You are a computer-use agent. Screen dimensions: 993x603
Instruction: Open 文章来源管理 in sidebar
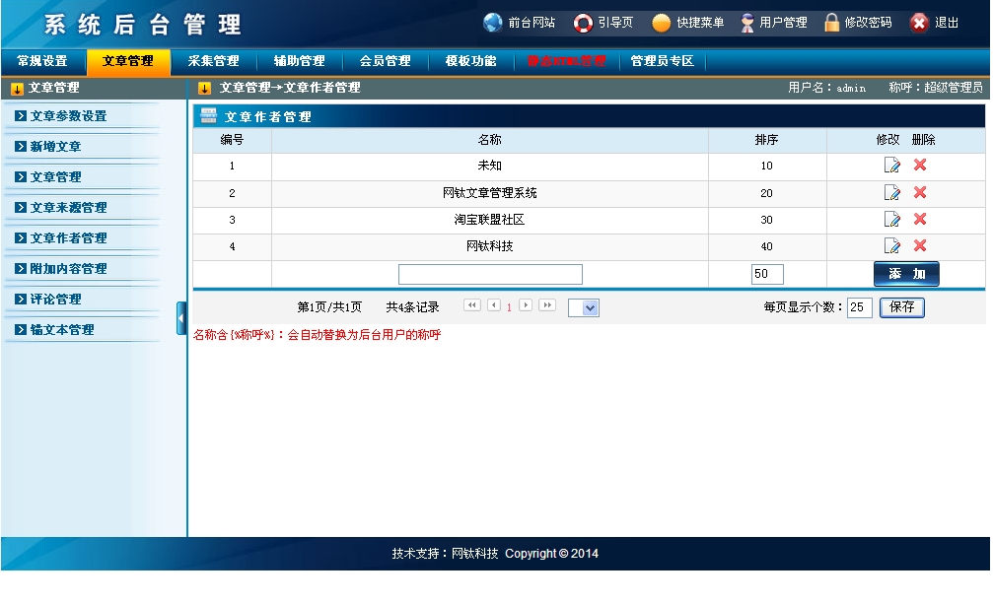pos(68,208)
